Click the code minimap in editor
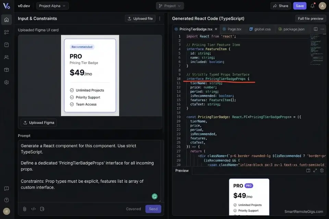The width and height of the screenshot is (329, 219). [317, 50]
